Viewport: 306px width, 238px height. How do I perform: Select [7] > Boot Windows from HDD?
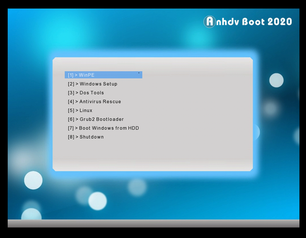103,128
